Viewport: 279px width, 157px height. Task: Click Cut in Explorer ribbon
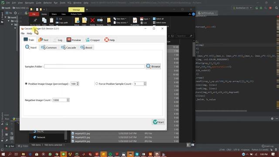click(x=59, y=19)
